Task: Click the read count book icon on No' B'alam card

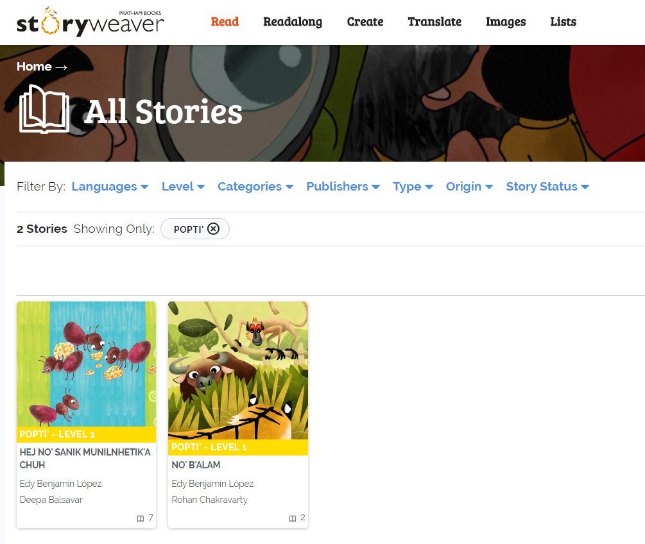Action: tap(293, 518)
